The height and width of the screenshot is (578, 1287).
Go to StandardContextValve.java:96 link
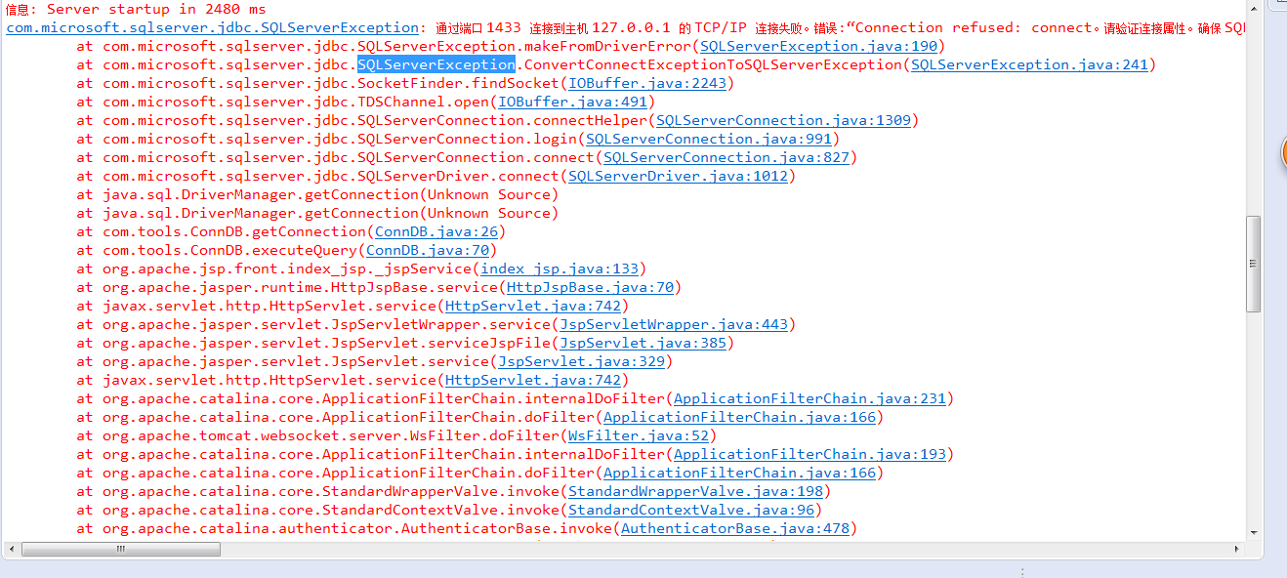(x=691, y=510)
